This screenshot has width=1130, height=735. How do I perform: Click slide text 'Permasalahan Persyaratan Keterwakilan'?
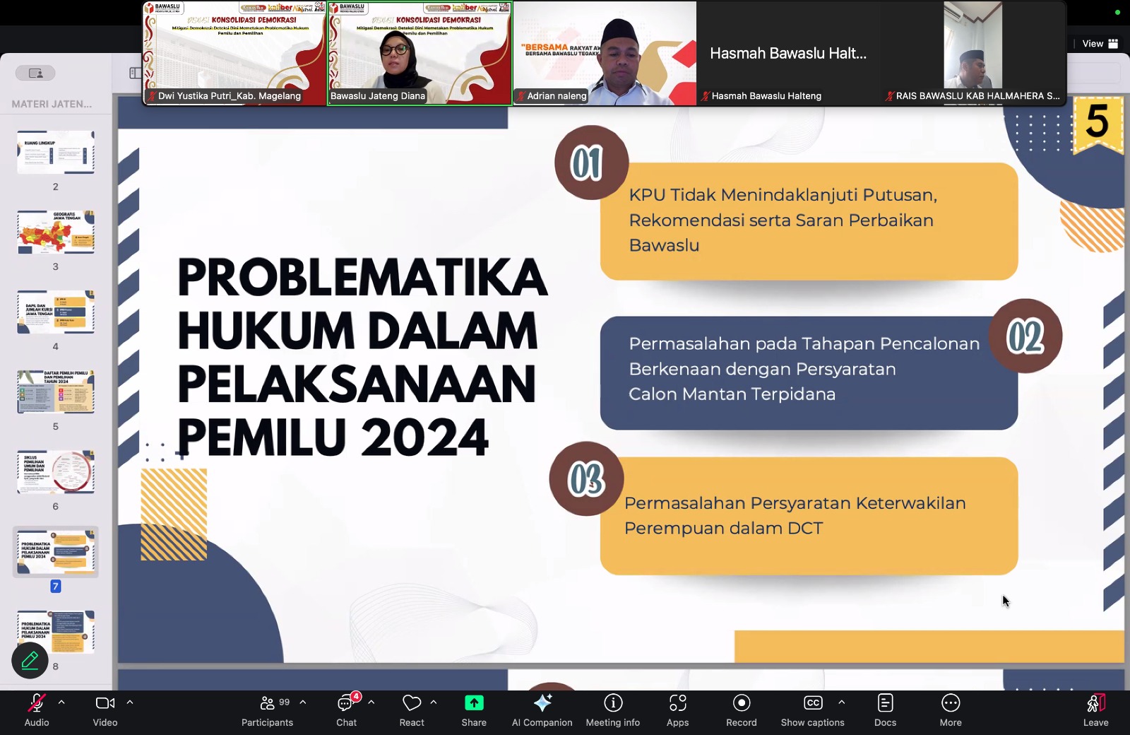click(x=795, y=503)
